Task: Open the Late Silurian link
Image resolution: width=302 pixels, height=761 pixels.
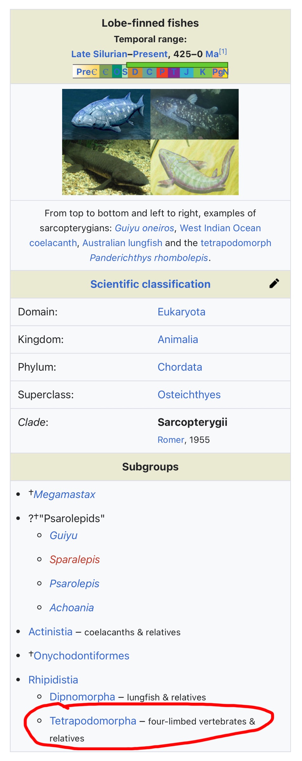Action: pos(99,54)
